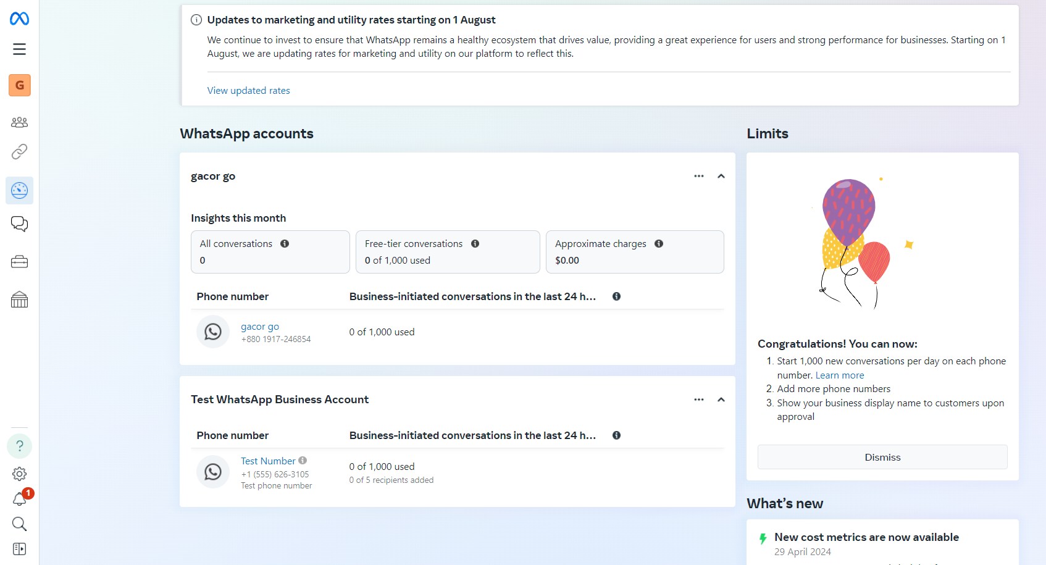Click the info icon in rates update notice
The height and width of the screenshot is (565, 1046).
(x=196, y=20)
